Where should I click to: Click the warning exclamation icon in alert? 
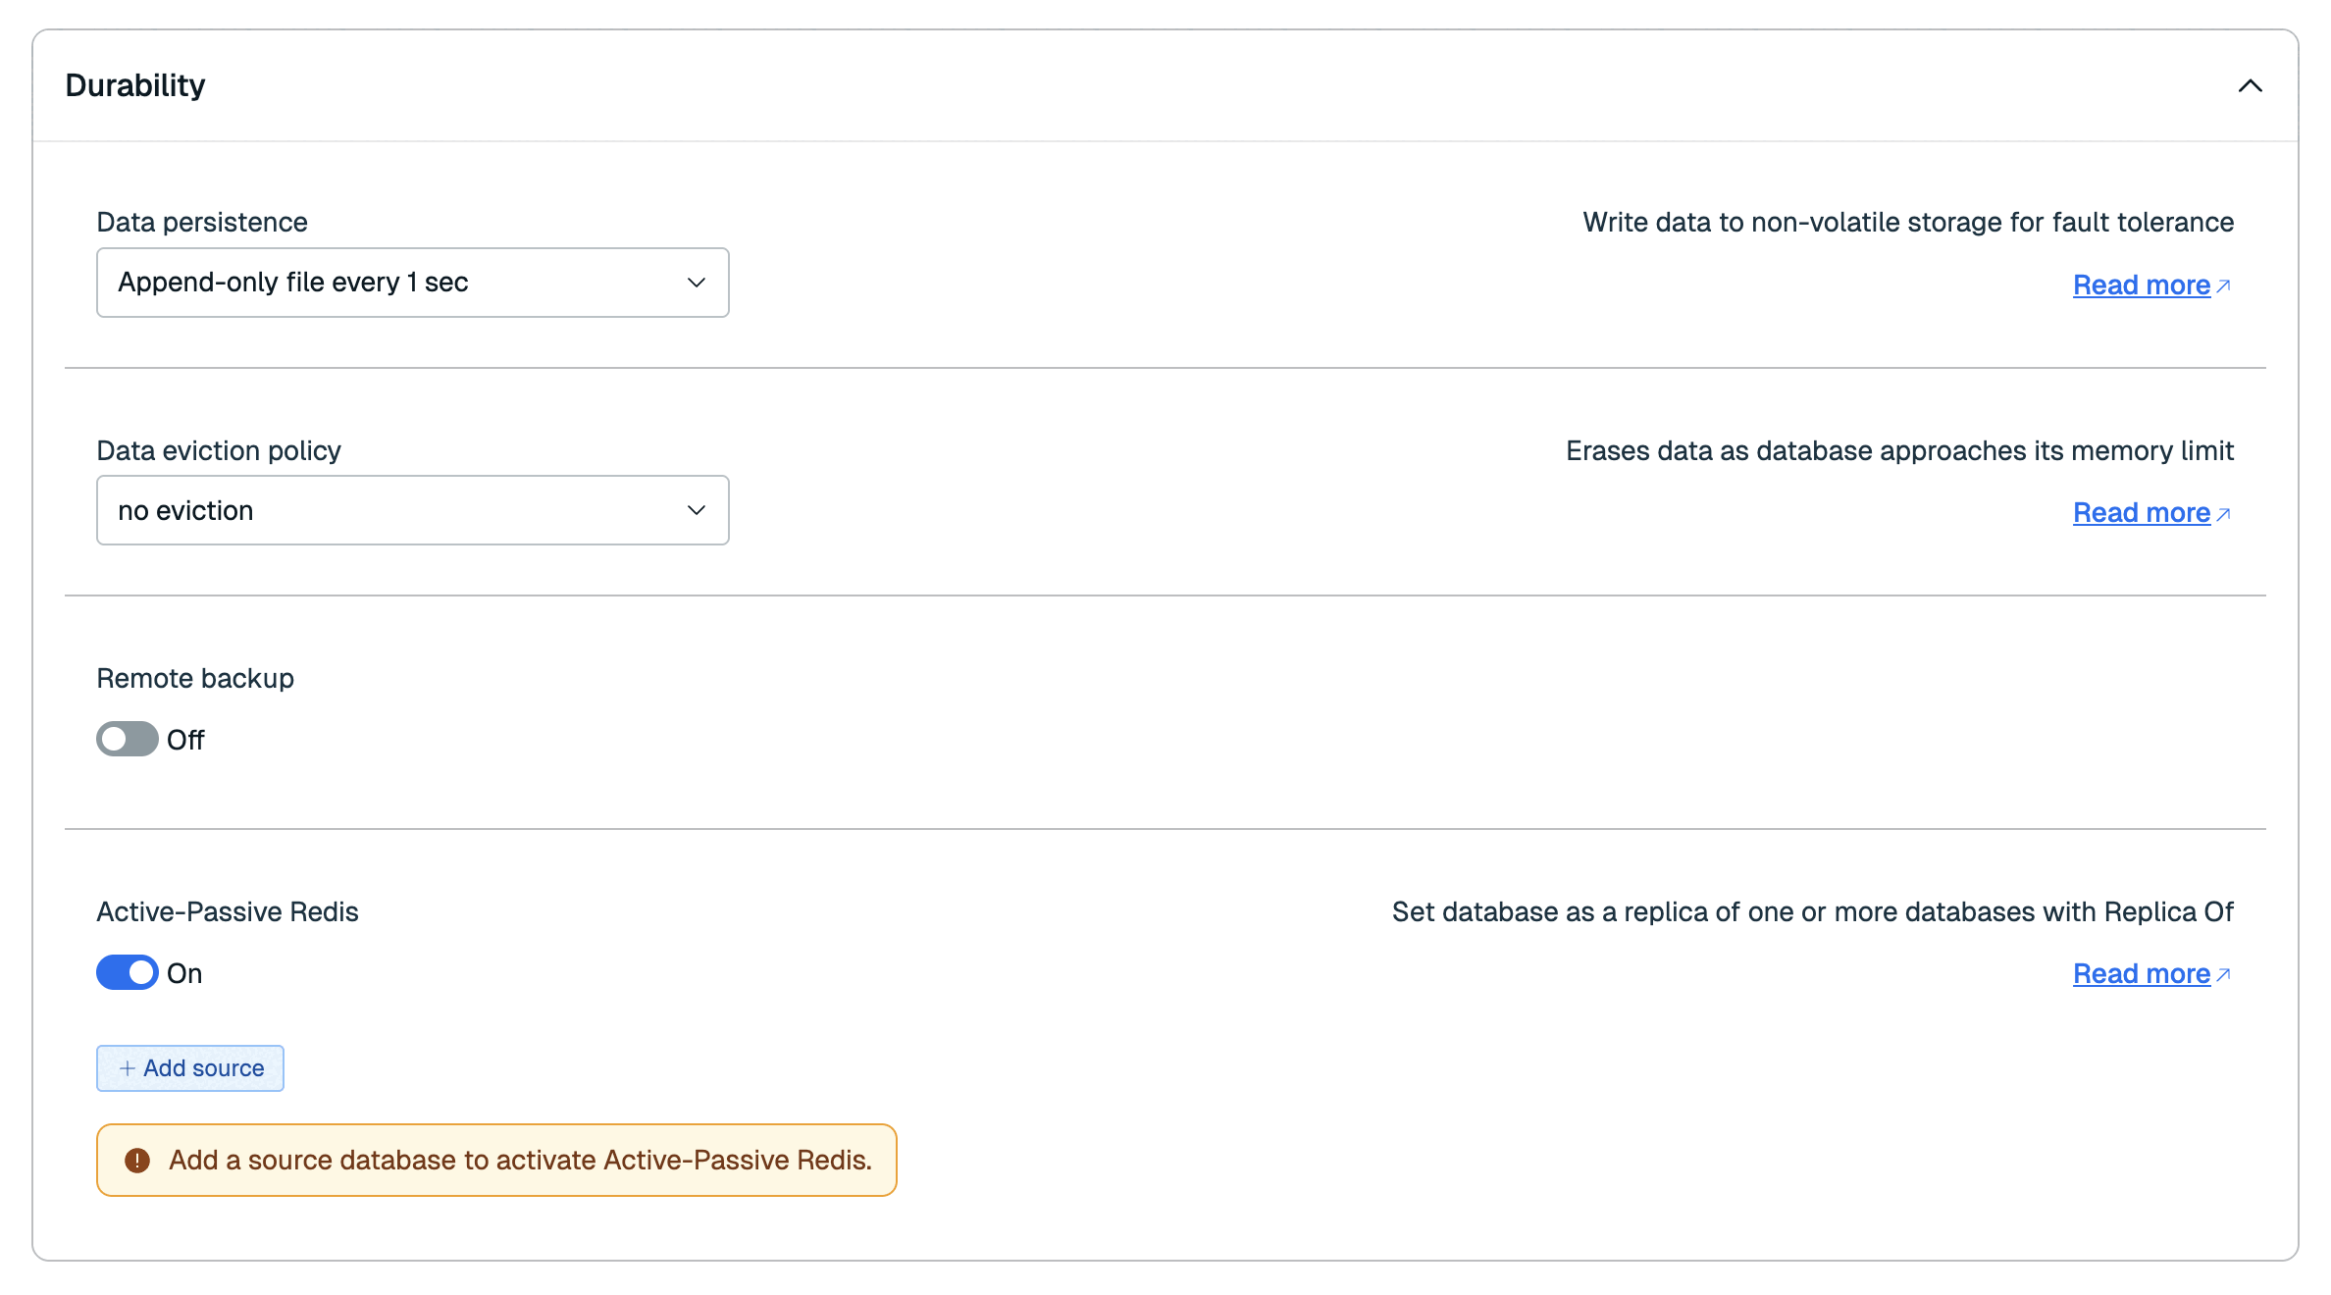137,1161
